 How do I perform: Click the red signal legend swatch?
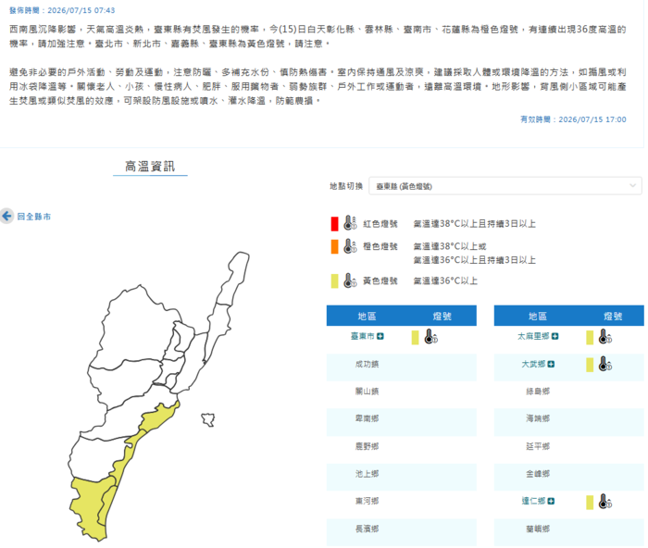click(334, 224)
